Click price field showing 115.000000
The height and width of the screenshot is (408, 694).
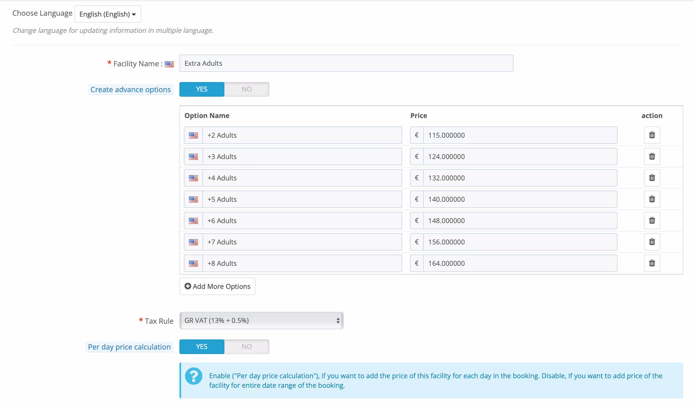(x=520, y=135)
